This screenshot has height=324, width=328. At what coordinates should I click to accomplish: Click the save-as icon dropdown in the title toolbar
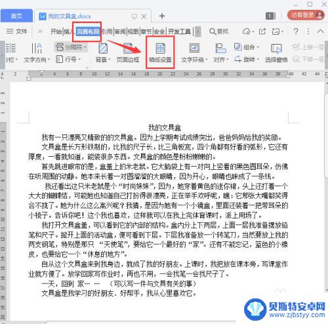tap(277, 31)
